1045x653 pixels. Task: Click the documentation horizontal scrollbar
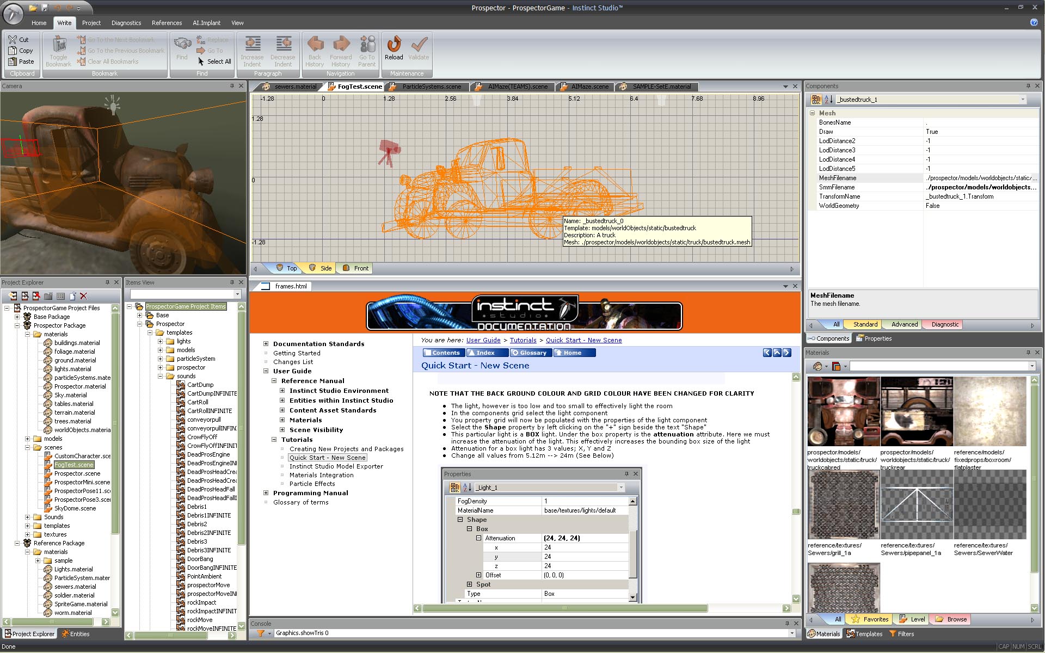point(564,608)
